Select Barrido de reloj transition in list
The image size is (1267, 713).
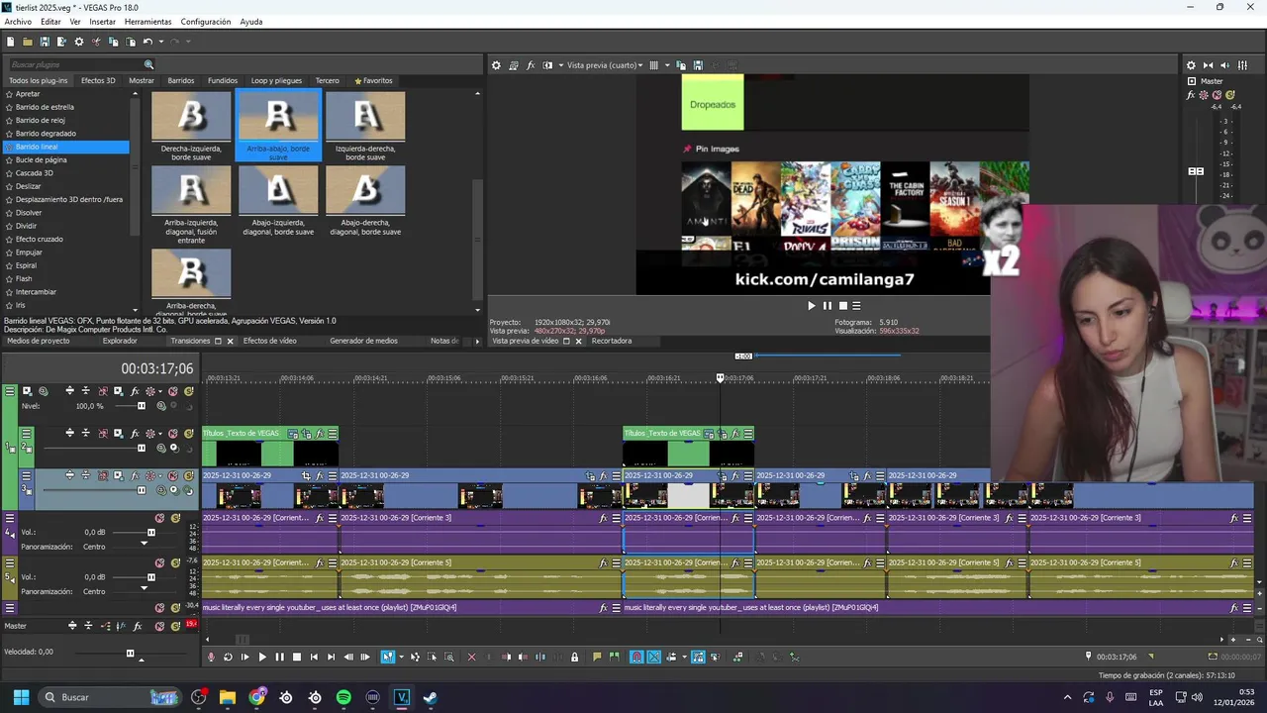point(41,120)
